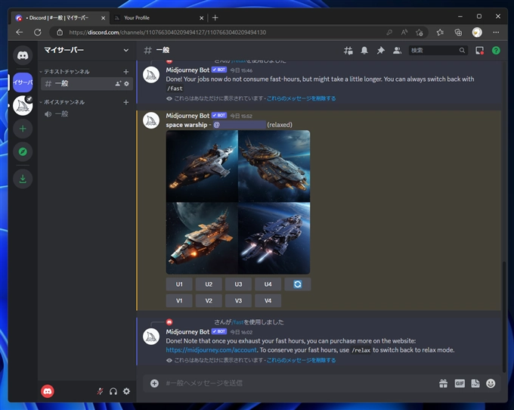This screenshot has height=410, width=514.
Task: Open inbox icon in channel header
Action: click(x=479, y=51)
